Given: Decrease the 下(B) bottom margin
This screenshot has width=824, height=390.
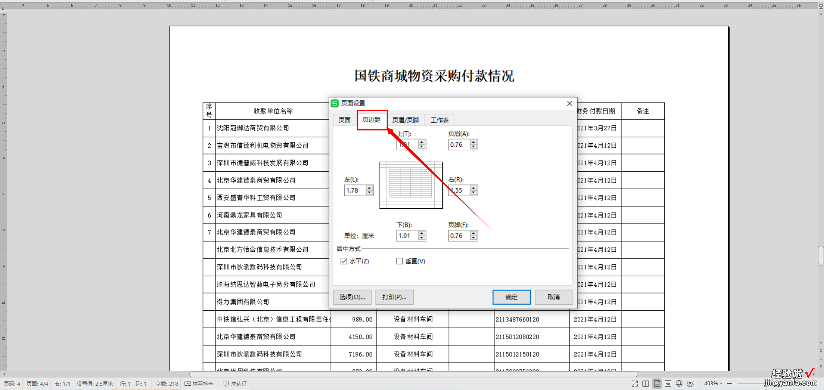Looking at the screenshot, I should (422, 238).
